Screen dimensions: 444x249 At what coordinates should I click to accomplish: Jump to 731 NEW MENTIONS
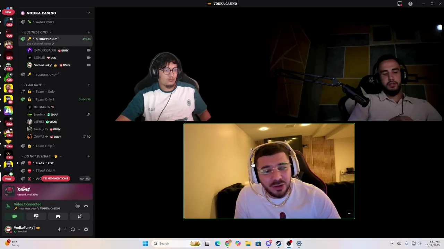click(55, 178)
